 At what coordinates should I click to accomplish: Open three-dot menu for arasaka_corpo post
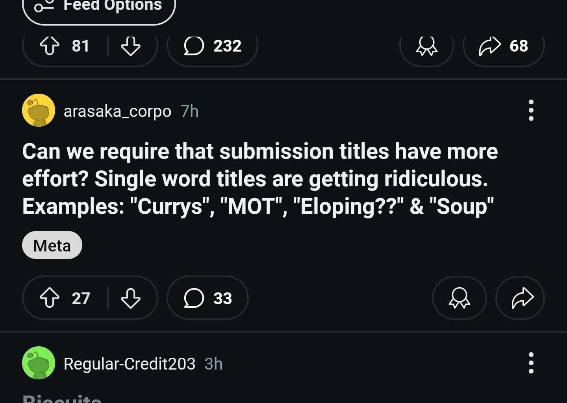click(x=531, y=110)
